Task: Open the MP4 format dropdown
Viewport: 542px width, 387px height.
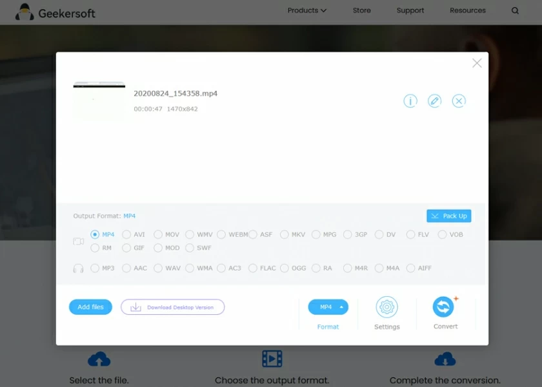Action: click(328, 307)
